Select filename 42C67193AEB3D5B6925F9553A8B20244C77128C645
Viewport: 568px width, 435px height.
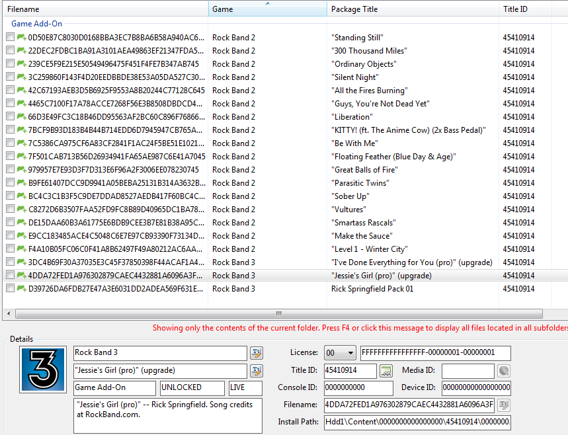[116, 91]
